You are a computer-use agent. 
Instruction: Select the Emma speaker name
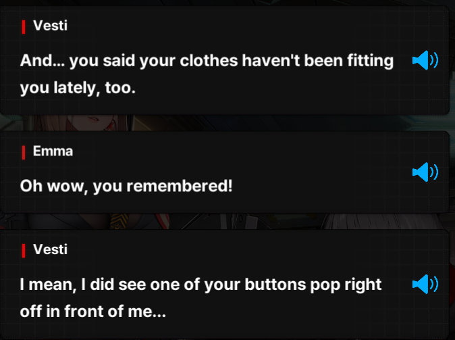(x=53, y=151)
